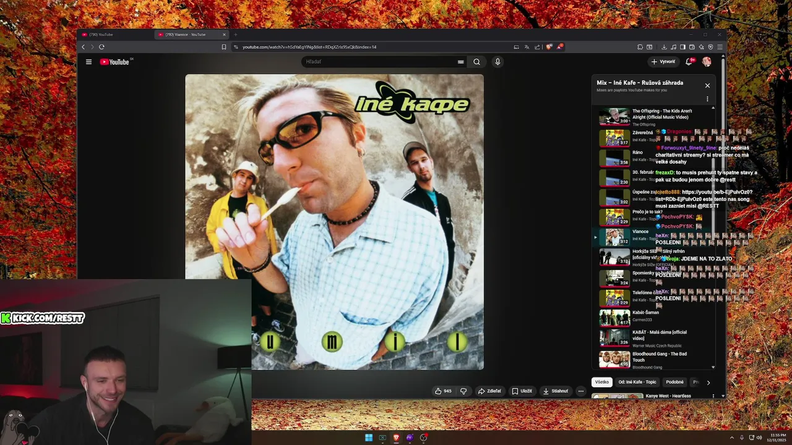Screen dimensions: 792x445
Task: Open YouTube notifications bell
Action: 689,62
